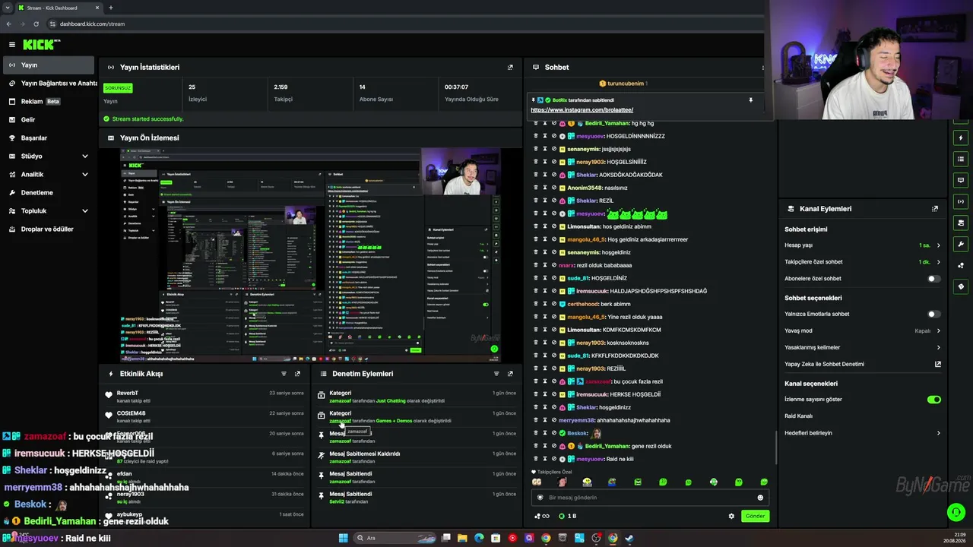Click the green support headset button

[956, 513]
